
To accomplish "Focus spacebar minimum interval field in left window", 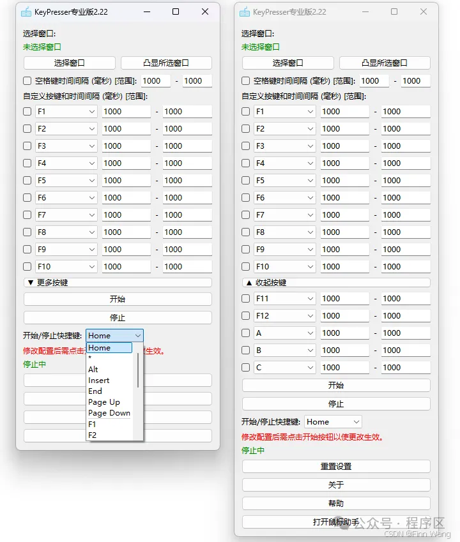I will pos(156,81).
